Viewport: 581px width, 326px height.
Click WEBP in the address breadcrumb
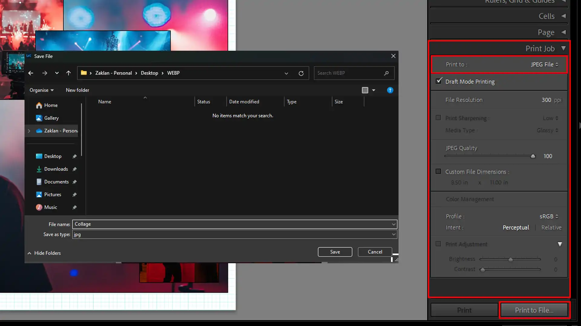click(173, 73)
